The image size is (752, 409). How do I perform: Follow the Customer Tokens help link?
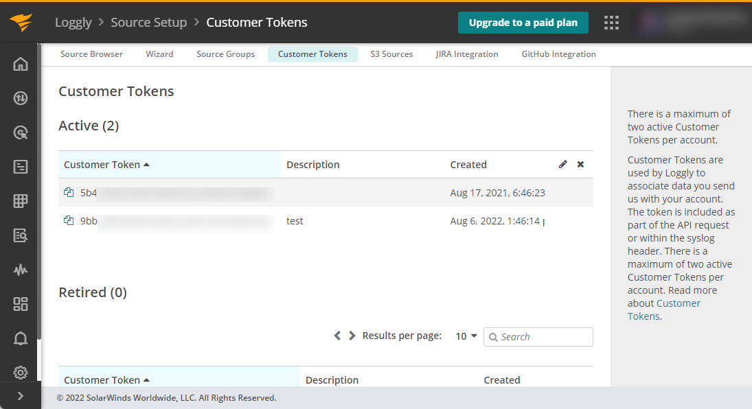coord(678,303)
